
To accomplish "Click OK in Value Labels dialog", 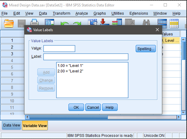I will point(76,107).
